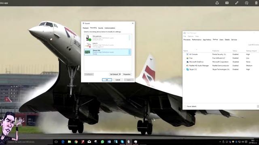Confirm the Sound dialog with OK
Viewport: 259px width, 145px height.
[x=107, y=80]
